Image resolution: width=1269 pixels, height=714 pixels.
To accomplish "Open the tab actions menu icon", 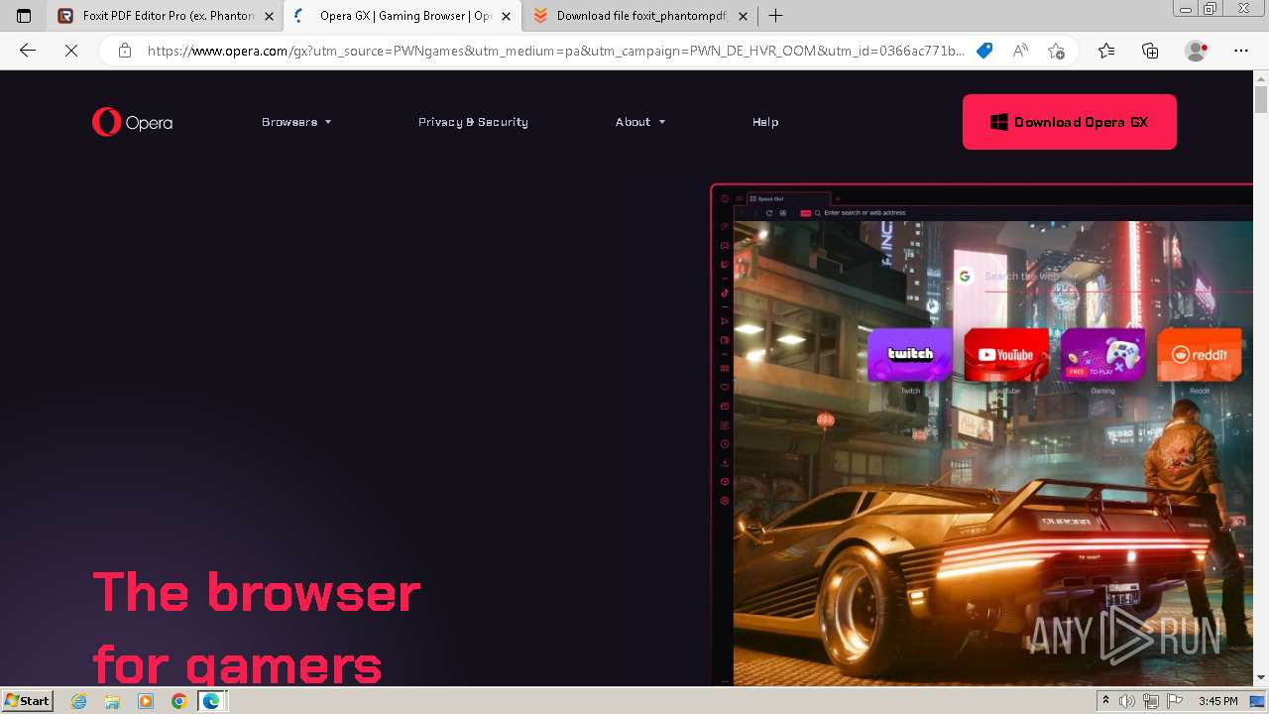I will click(x=24, y=16).
